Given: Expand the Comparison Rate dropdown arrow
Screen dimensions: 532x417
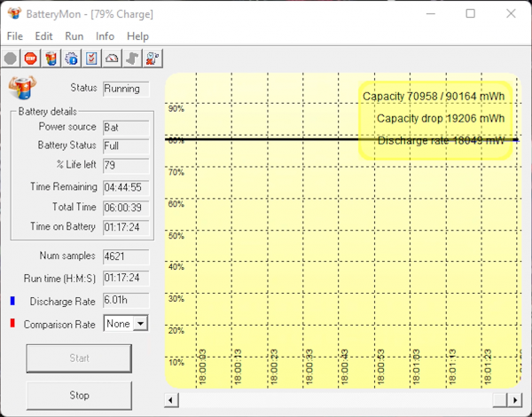Looking at the screenshot, I should click(x=140, y=324).
